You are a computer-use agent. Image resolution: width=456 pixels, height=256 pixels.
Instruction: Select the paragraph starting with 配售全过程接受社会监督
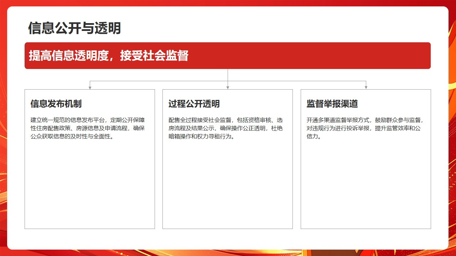coord(226,128)
